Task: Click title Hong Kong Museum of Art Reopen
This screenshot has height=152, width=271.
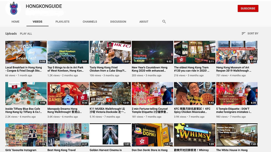Action: pos(234,69)
